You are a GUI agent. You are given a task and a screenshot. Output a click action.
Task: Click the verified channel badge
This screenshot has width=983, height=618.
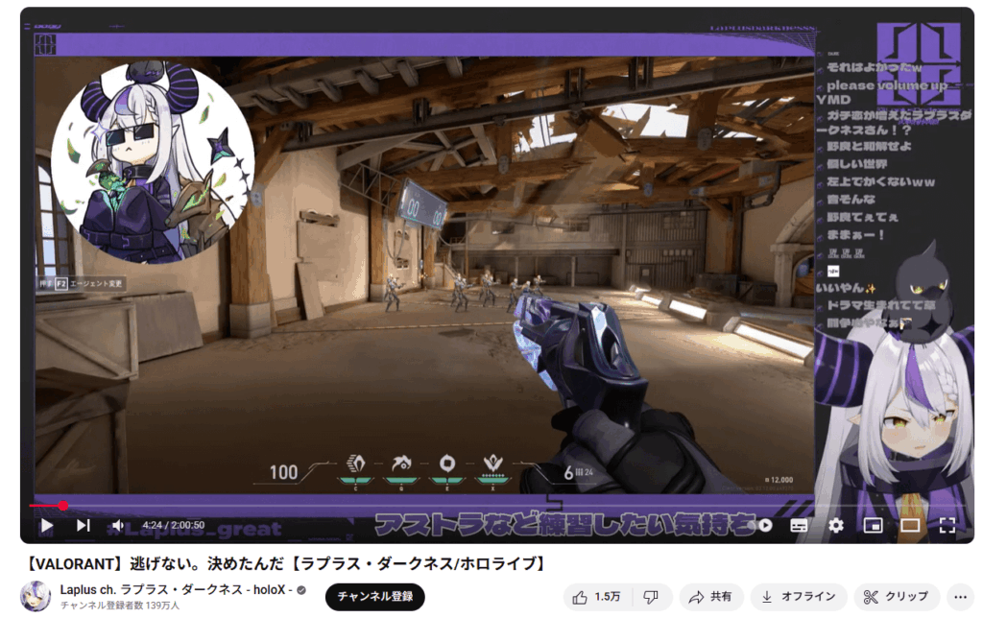301,590
